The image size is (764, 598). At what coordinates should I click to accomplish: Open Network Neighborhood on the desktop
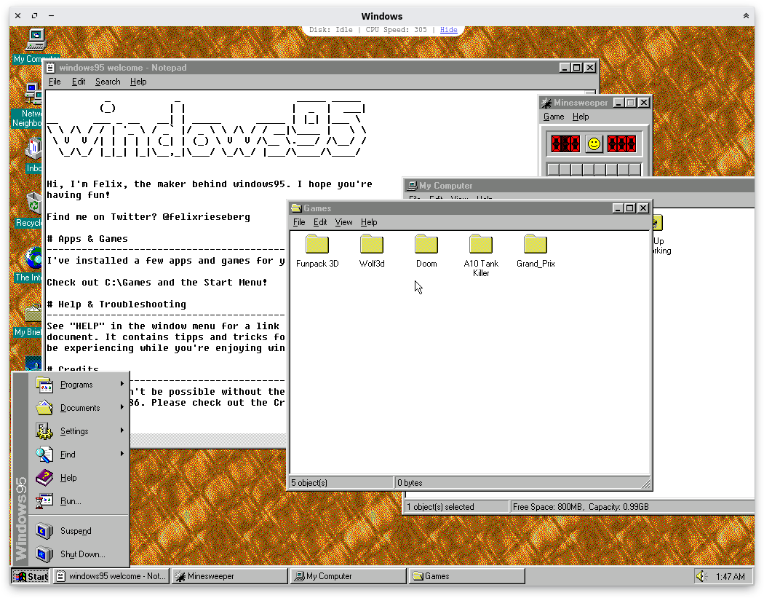click(33, 95)
